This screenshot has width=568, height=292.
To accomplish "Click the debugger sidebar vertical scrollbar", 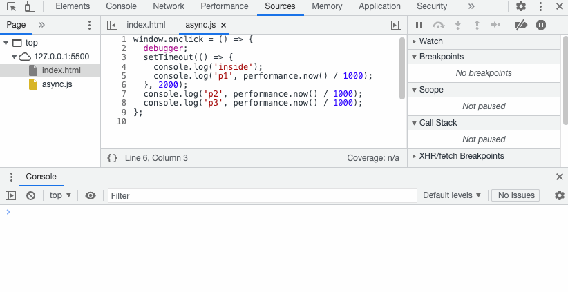I will click(x=565, y=80).
